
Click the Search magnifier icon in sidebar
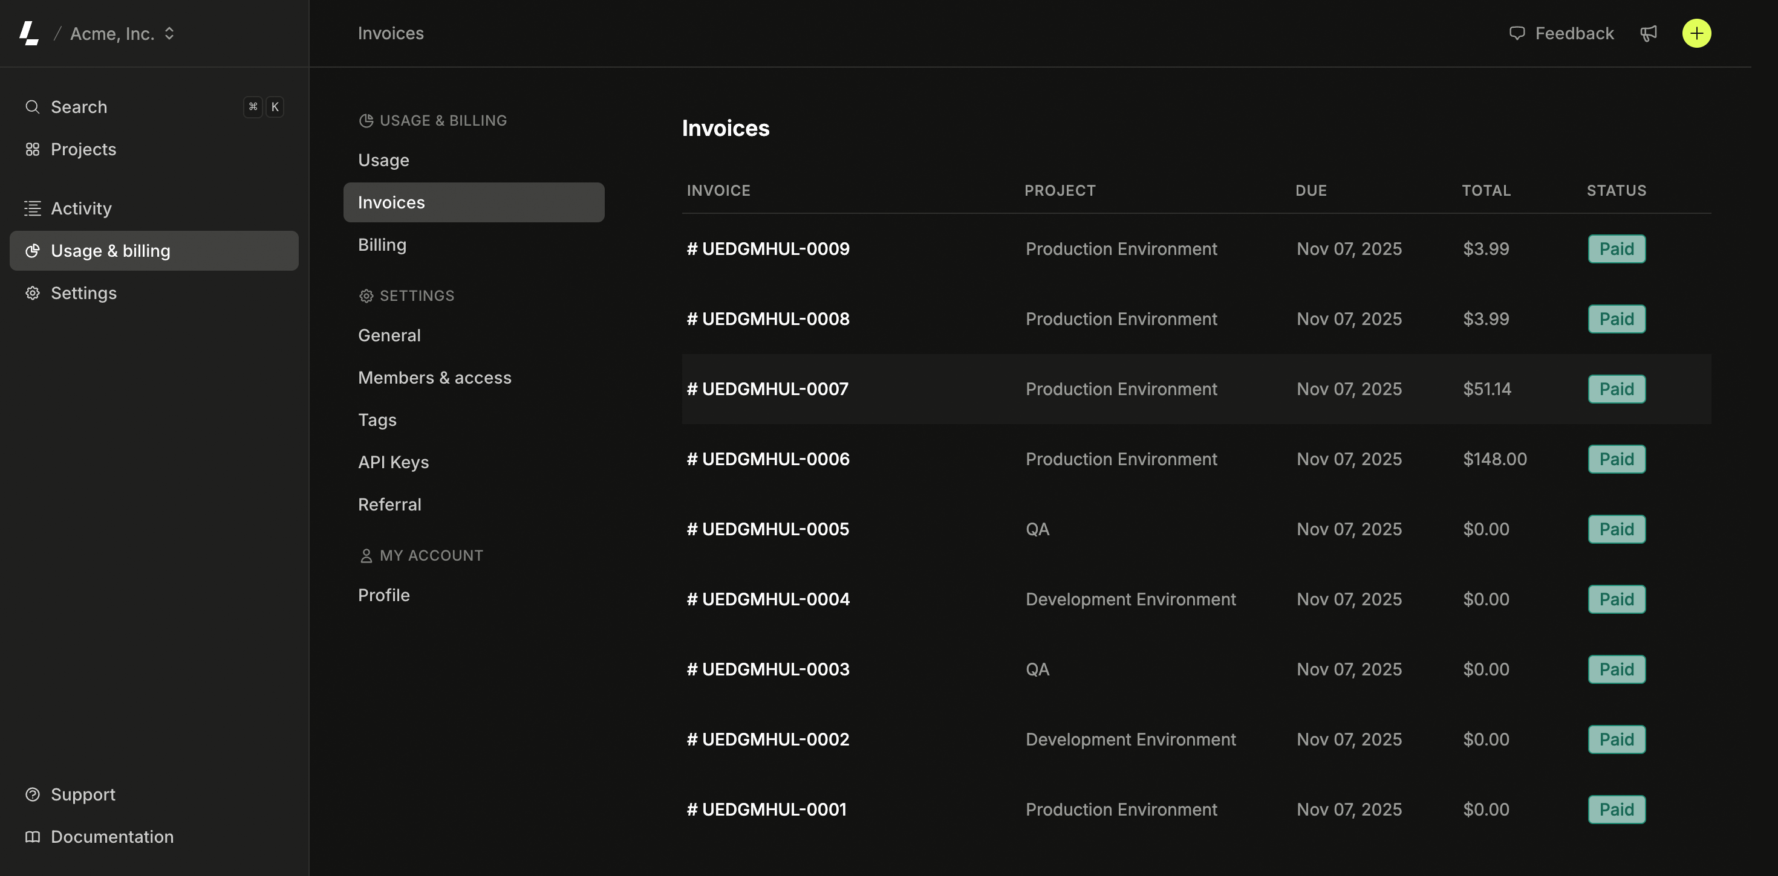click(31, 107)
